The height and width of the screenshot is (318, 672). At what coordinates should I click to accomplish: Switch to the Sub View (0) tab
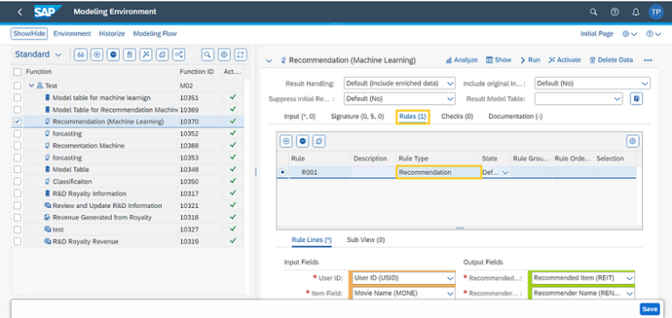(x=366, y=240)
